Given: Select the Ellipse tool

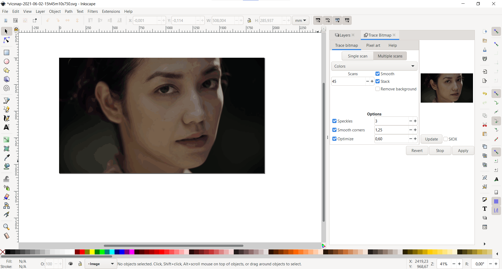Looking at the screenshot, I should (x=7, y=61).
